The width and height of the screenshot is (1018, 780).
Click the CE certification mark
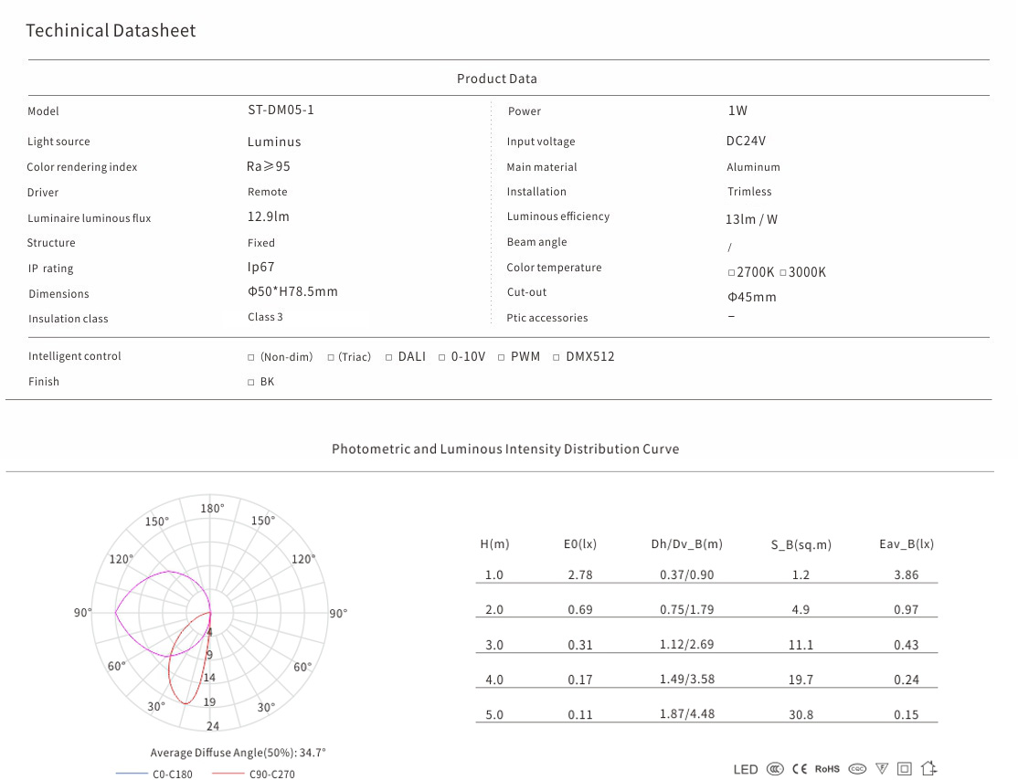800,769
